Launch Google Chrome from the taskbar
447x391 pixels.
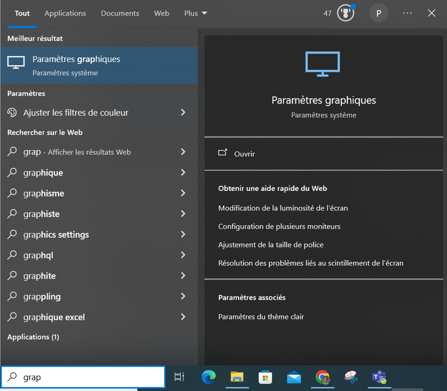point(322,377)
